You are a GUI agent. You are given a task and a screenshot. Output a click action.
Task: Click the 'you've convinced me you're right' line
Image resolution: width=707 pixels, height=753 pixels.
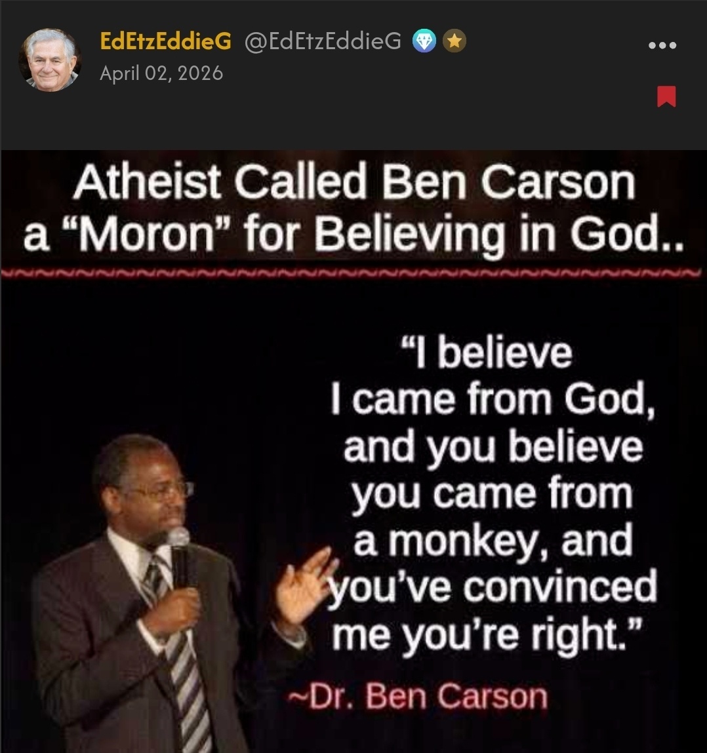coord(493,611)
